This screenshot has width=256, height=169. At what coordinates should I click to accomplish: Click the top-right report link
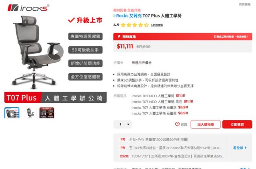pos(244,4)
